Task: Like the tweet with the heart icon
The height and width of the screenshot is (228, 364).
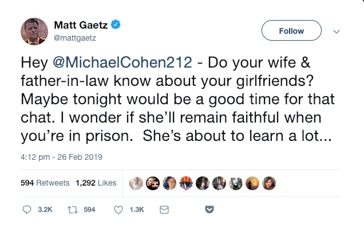Action: pyautogui.click(x=118, y=210)
